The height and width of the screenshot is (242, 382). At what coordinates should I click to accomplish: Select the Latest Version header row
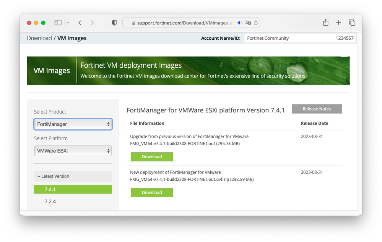(x=73, y=176)
